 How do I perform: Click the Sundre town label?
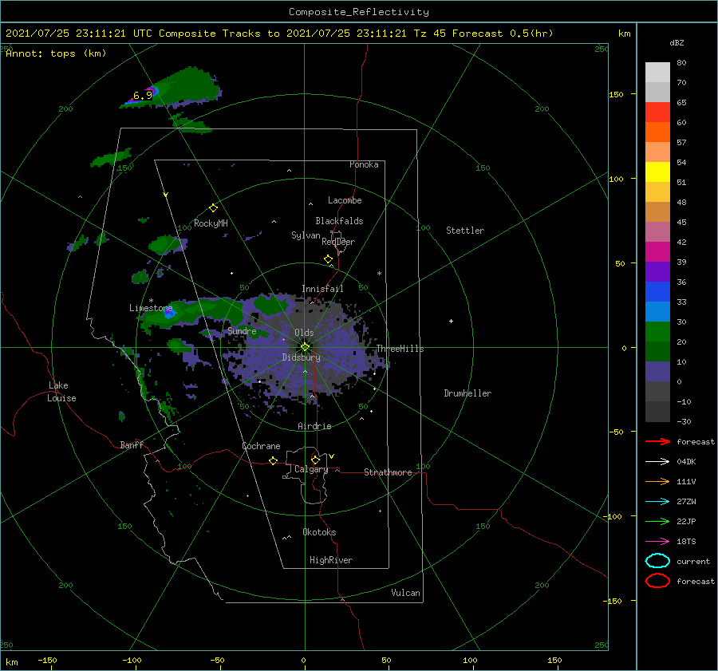[x=242, y=330]
